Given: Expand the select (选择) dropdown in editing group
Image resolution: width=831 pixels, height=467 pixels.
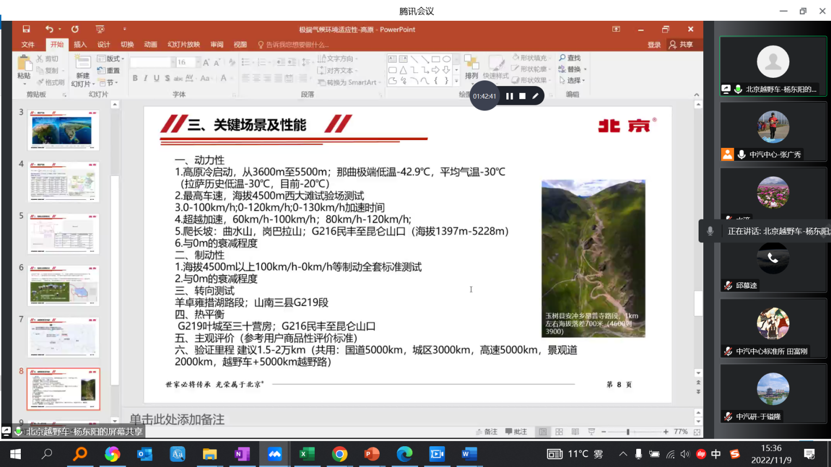Looking at the screenshot, I should (x=573, y=80).
